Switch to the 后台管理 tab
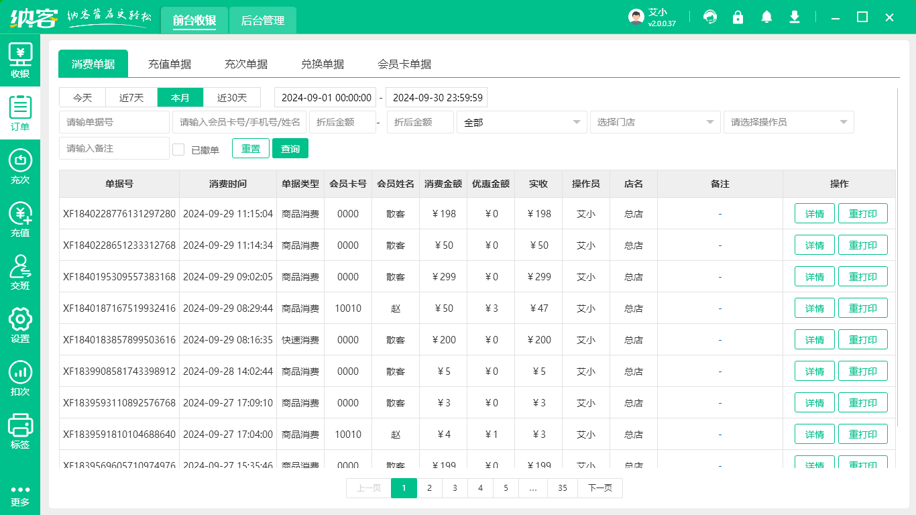Screen dimensions: 916x515 click(x=262, y=21)
